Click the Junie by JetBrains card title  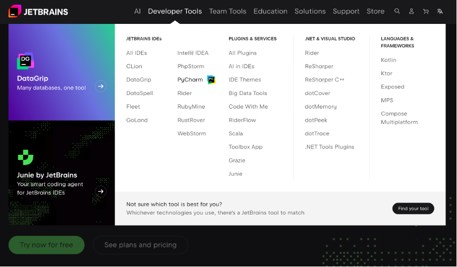[x=47, y=175]
